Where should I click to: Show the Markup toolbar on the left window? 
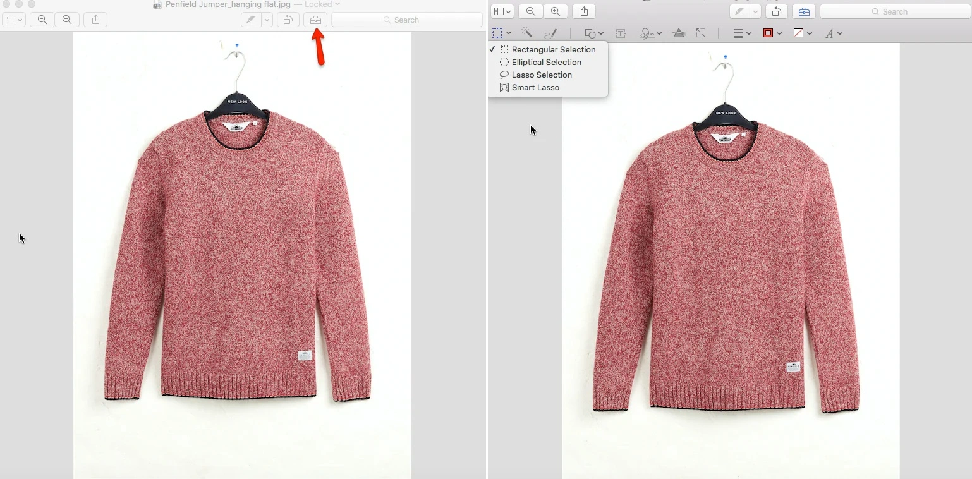pyautogui.click(x=315, y=20)
